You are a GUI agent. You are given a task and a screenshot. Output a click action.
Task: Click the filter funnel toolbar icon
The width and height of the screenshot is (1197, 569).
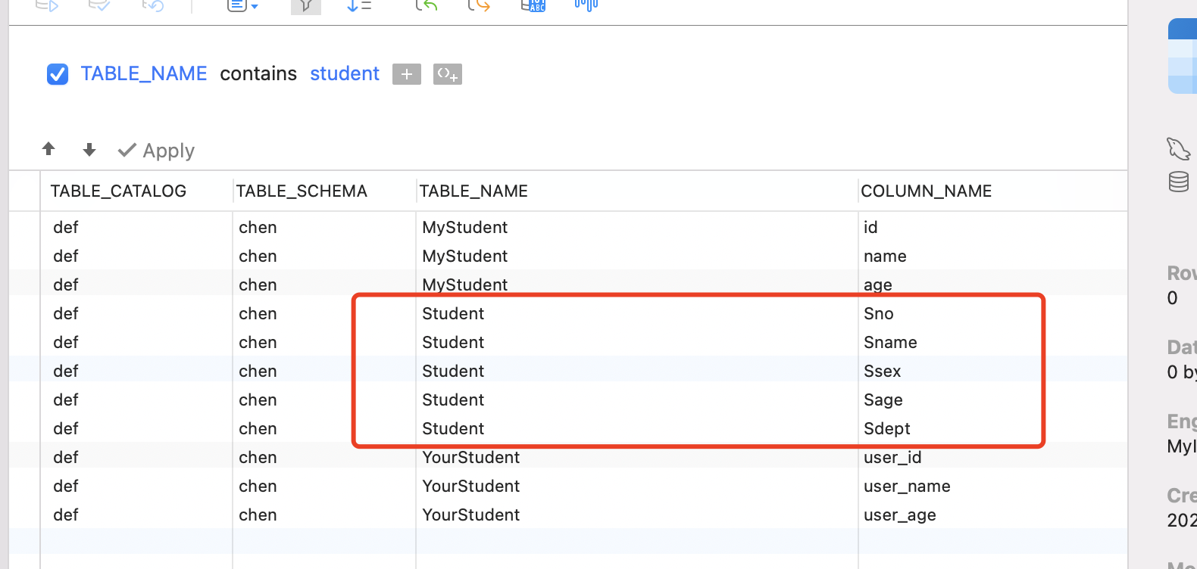click(x=306, y=6)
